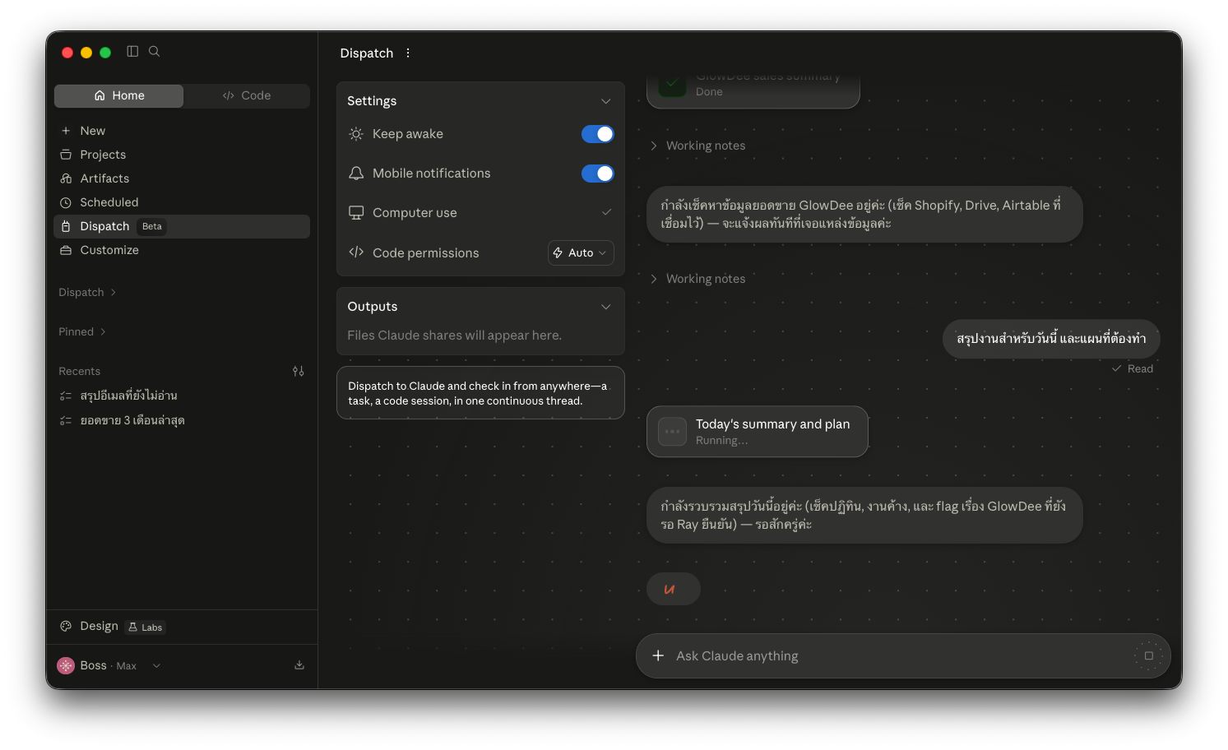Open recent ยอดขาย 3 เดือนล่าสุด
The height and width of the screenshot is (750, 1228).
pos(182,420)
